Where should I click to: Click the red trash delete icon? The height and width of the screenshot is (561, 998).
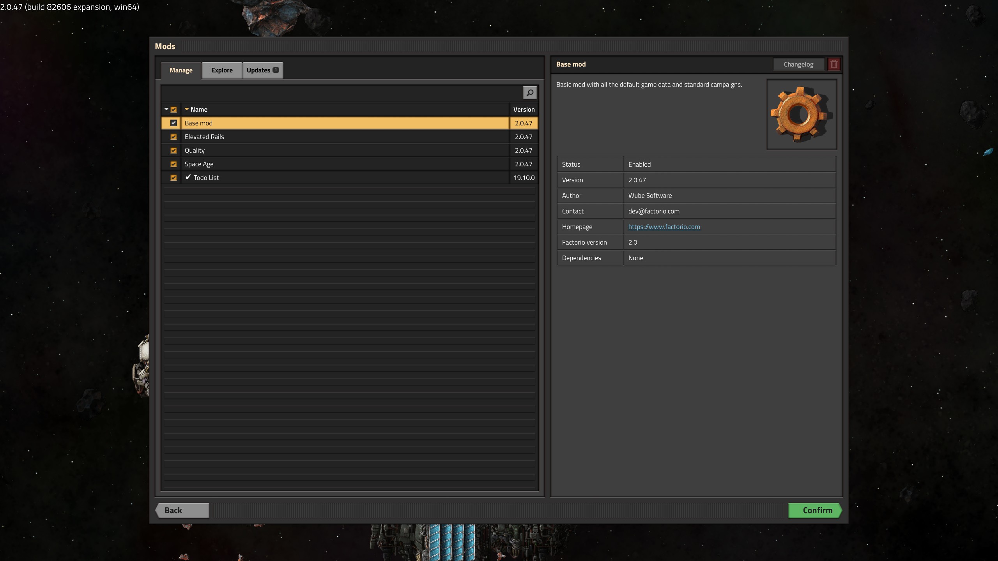833,64
